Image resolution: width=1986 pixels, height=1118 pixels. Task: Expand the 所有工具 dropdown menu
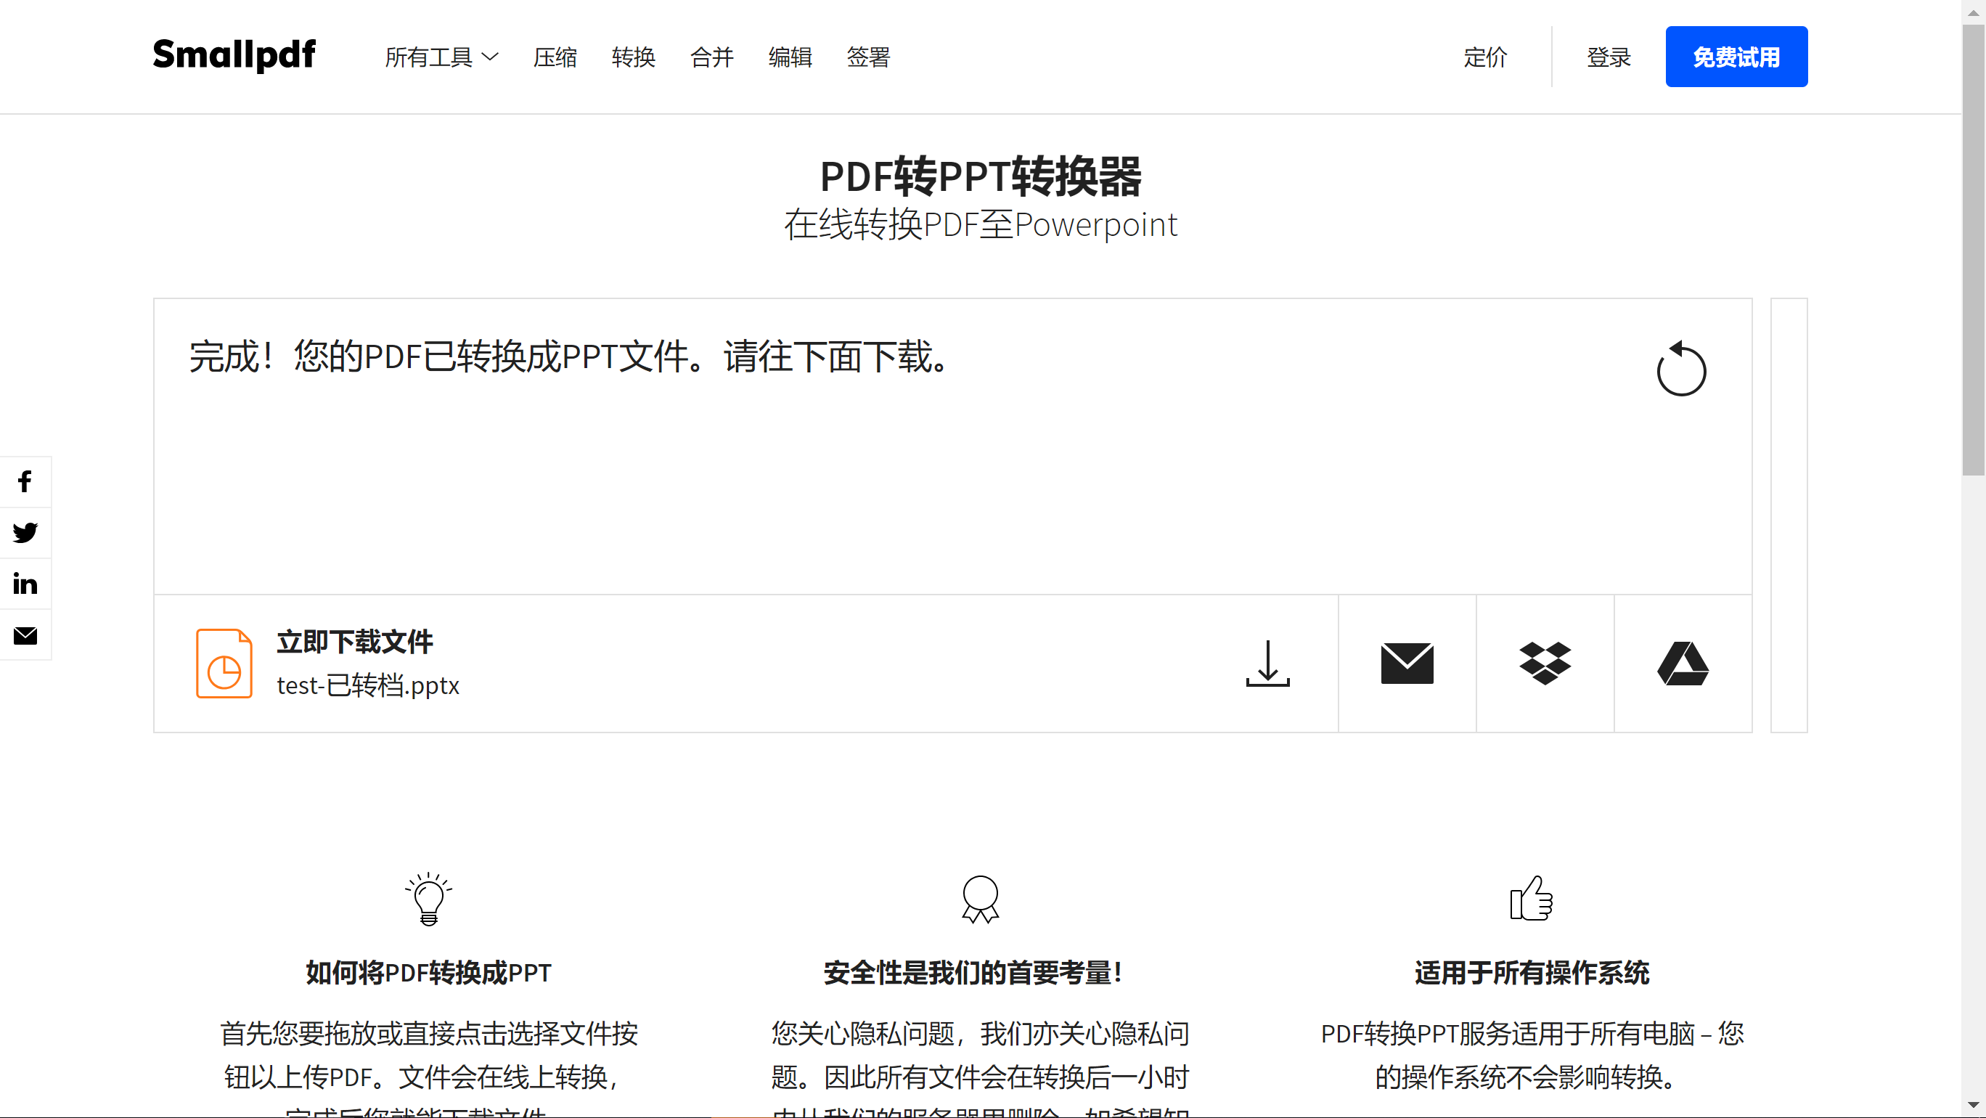coord(442,57)
